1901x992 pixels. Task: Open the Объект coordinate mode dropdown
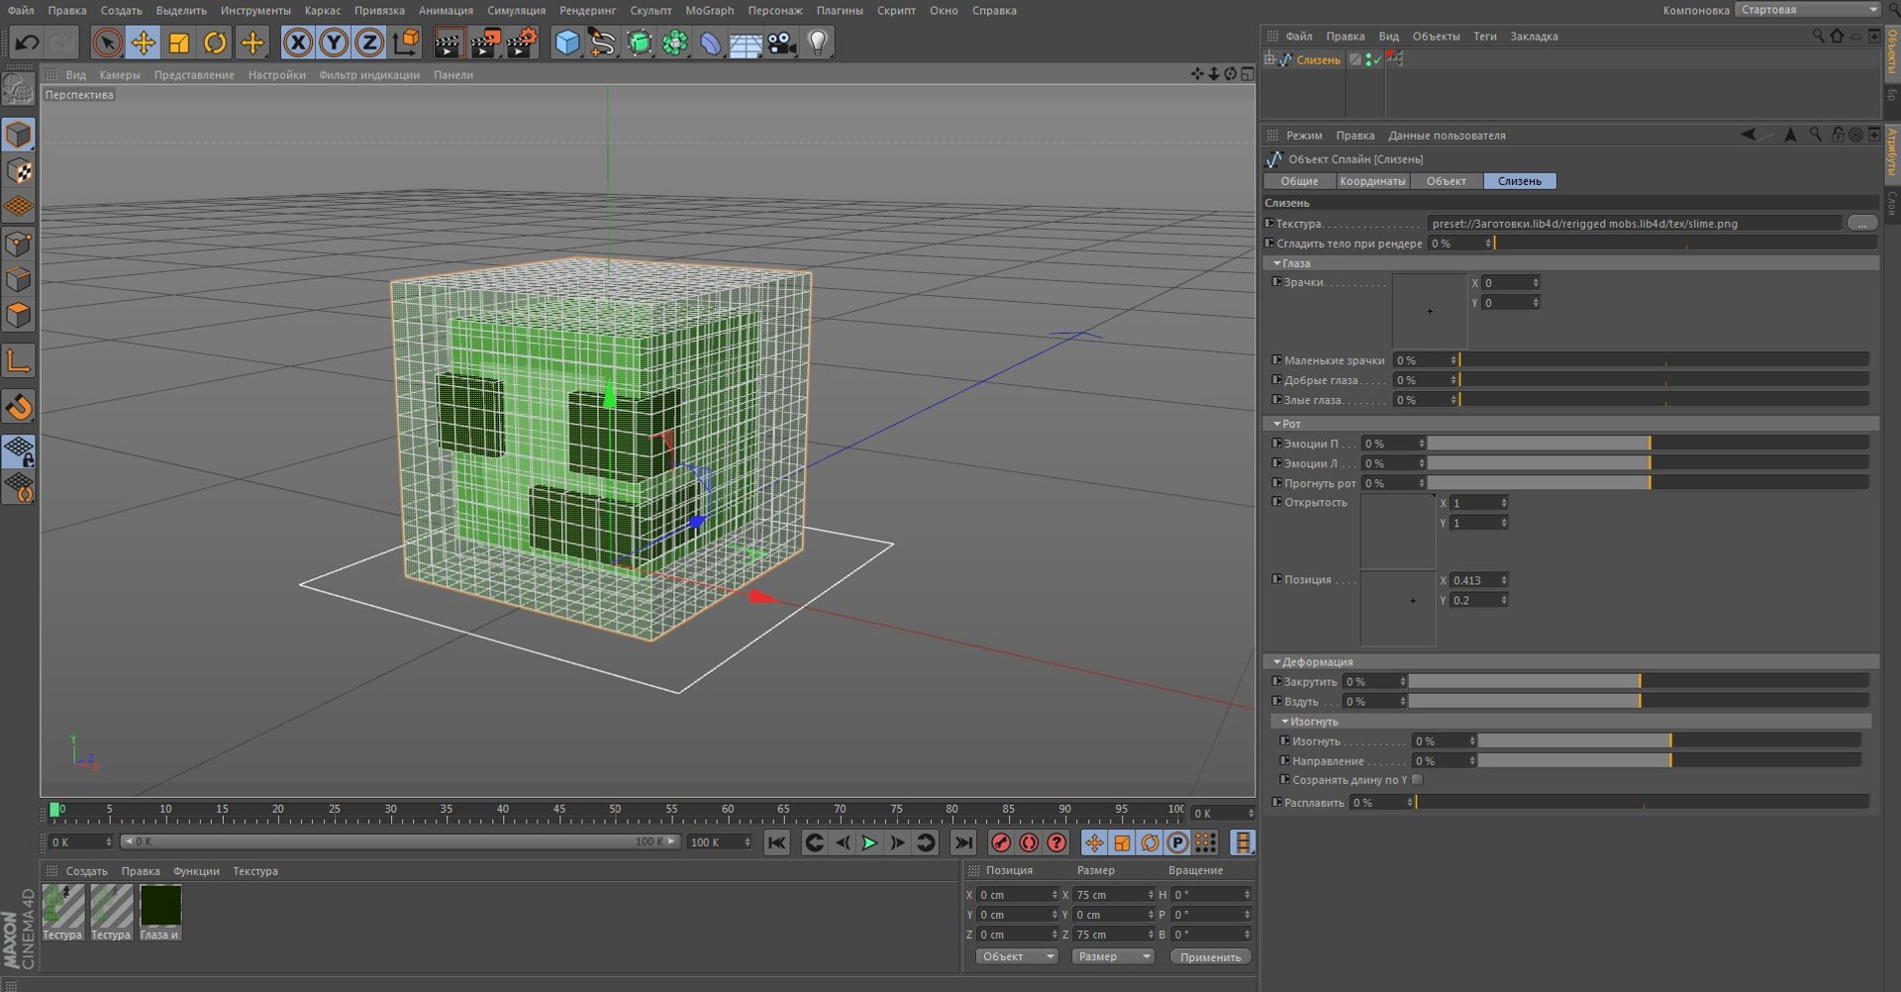click(x=1017, y=956)
